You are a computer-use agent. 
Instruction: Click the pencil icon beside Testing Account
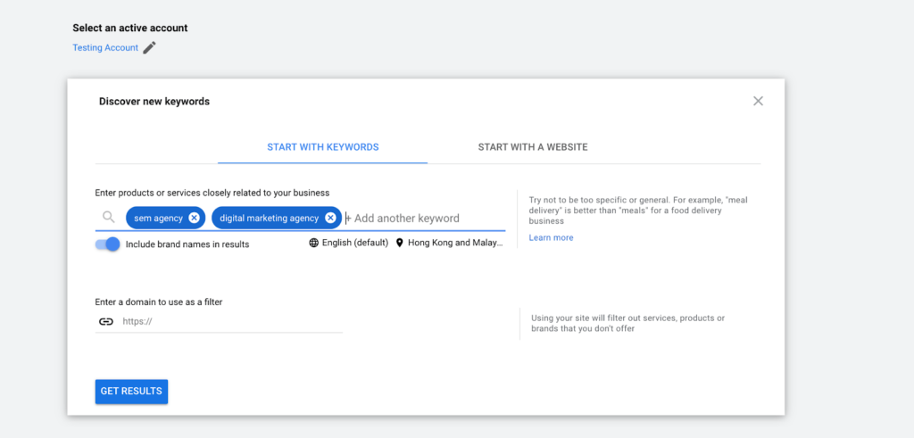[150, 48]
